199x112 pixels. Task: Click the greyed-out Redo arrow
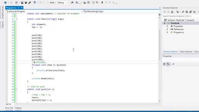[x=41, y=2]
